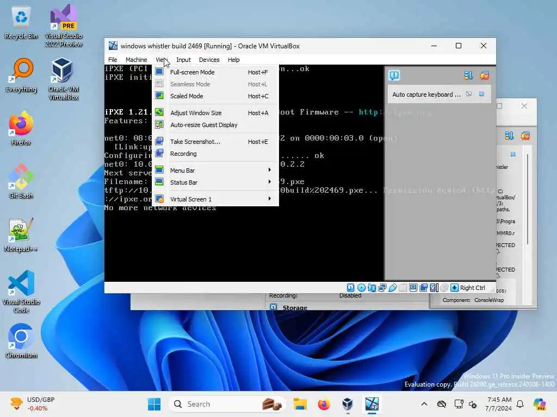Open the File menu
The image size is (557, 417).
(113, 60)
